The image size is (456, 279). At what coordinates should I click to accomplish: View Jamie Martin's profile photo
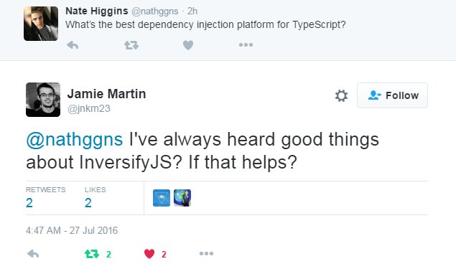tap(43, 100)
